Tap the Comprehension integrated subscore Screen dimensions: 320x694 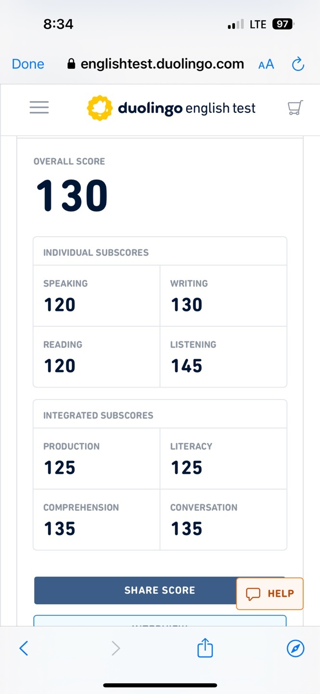click(96, 519)
